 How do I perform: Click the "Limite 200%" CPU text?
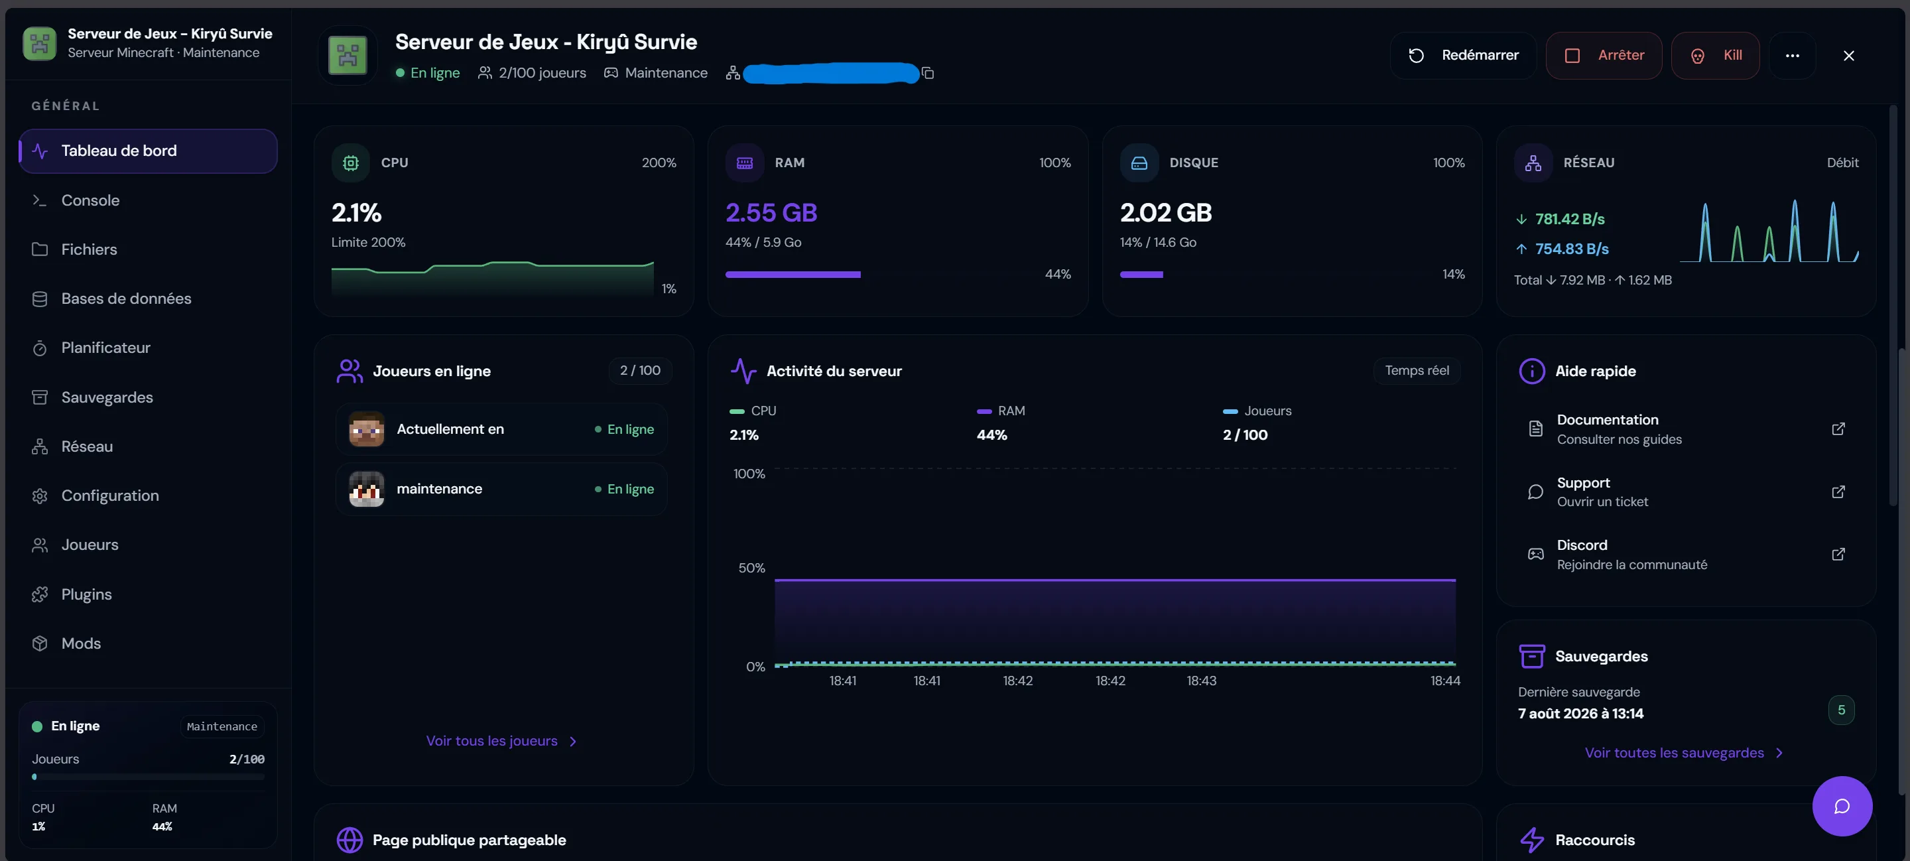pyautogui.click(x=368, y=243)
